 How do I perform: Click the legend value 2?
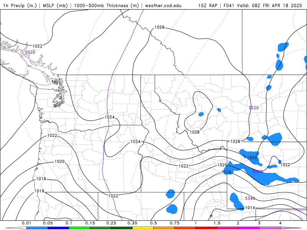click(238, 223)
